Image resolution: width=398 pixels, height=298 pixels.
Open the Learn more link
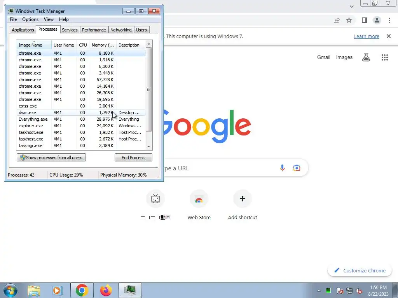pos(367,36)
